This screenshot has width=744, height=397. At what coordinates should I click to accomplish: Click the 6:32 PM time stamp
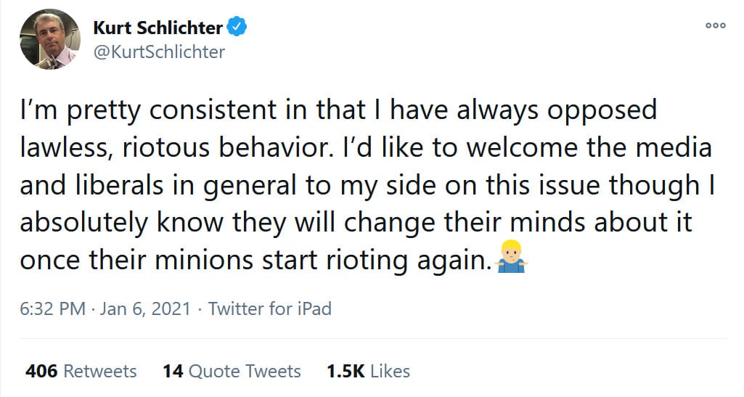coord(53,308)
